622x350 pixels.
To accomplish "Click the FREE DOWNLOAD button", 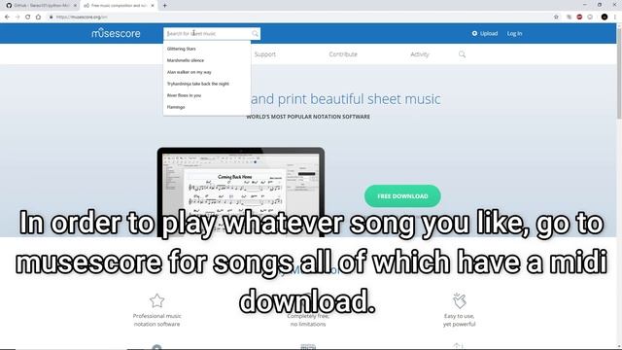I will pyautogui.click(x=402, y=196).
